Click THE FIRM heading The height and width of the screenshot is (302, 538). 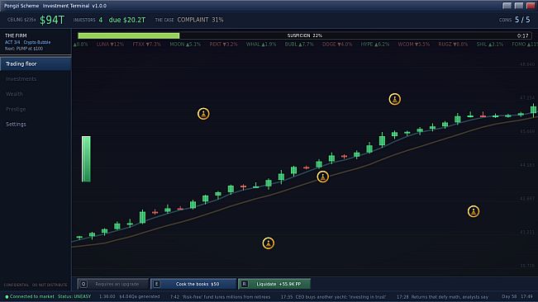(16, 35)
